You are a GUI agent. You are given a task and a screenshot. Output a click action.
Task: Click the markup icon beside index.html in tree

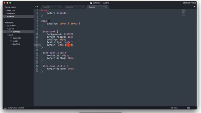pos(9,44)
